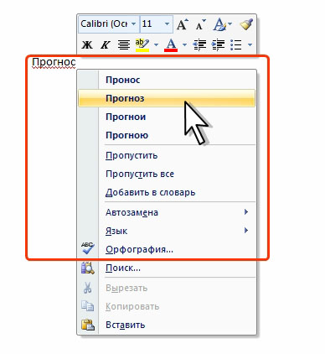Choose spelling suggestion Пронос
The width and height of the screenshot is (325, 354).
click(x=167, y=80)
